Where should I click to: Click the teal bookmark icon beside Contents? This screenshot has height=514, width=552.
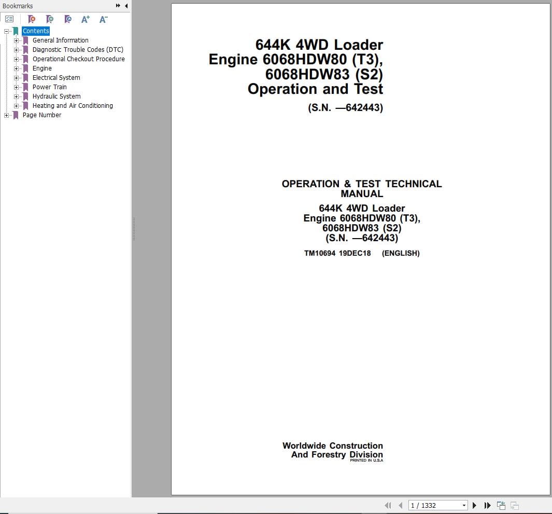click(x=16, y=31)
